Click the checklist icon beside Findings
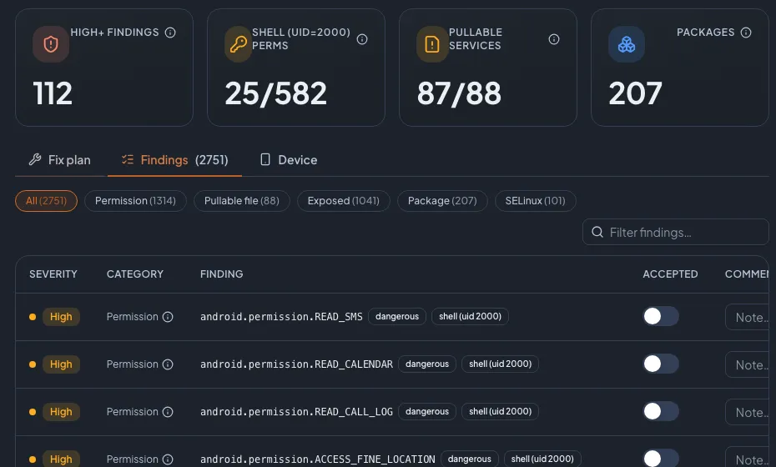The width and height of the screenshot is (776, 467). point(128,159)
